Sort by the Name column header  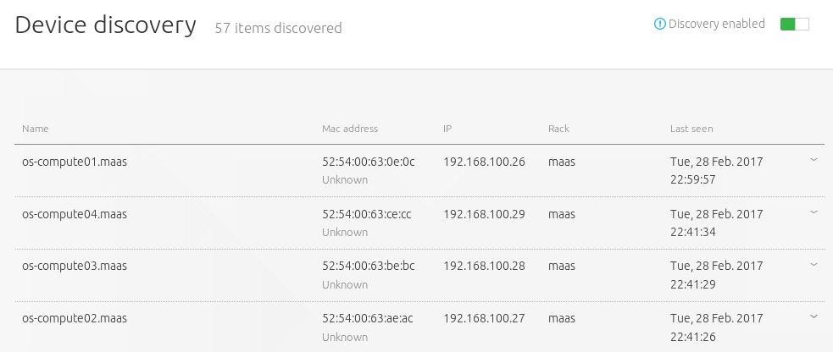point(36,129)
